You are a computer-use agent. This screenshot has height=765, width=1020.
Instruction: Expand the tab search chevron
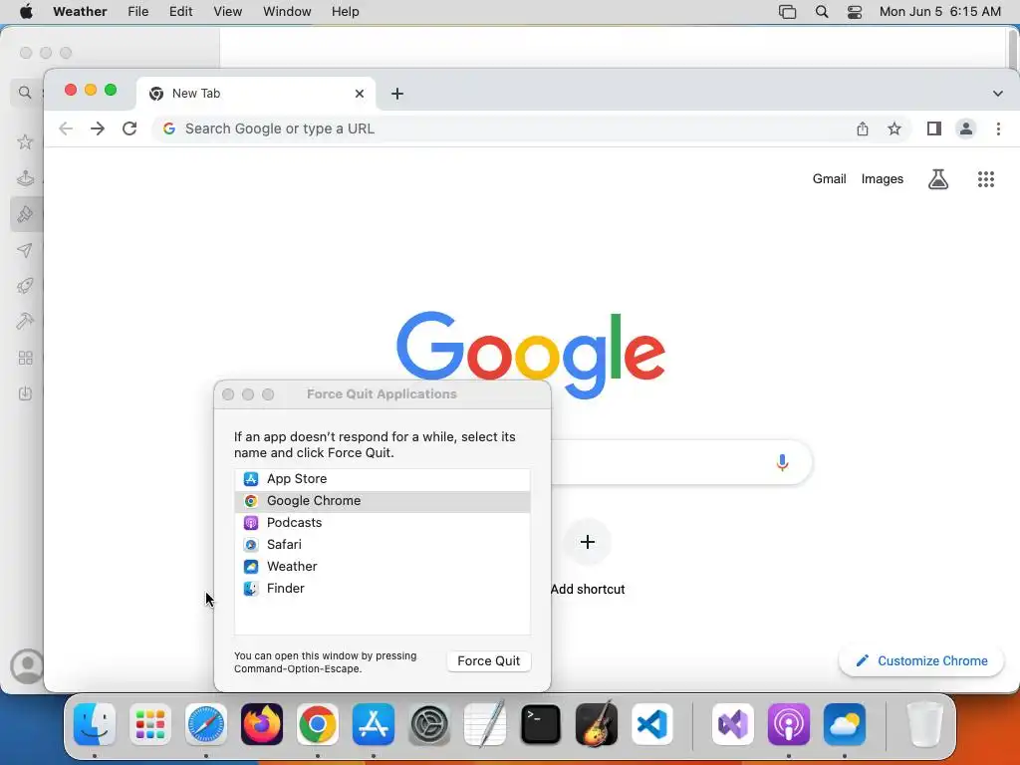coord(998,94)
